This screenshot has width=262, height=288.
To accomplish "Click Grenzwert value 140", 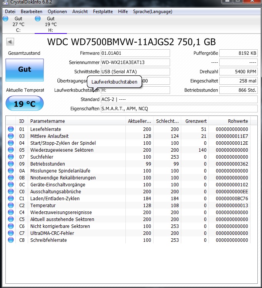I will [x=202, y=150].
